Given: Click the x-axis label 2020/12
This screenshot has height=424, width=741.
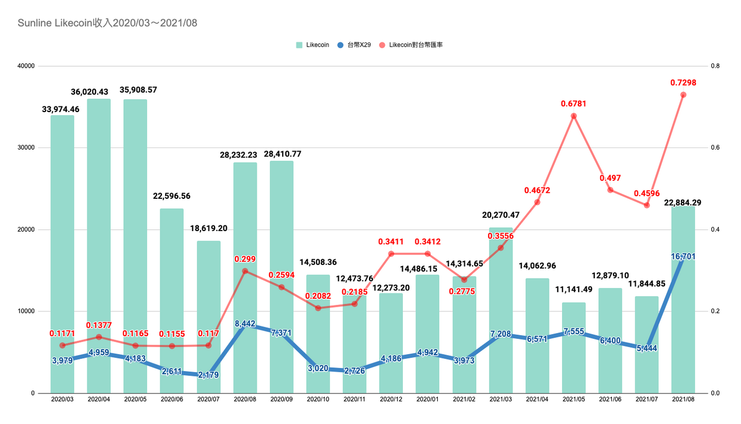Looking at the screenshot, I should click(391, 400).
